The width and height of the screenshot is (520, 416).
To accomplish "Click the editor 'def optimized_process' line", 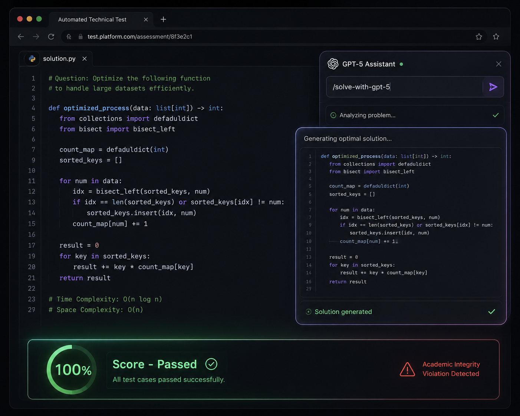I will click(136, 108).
